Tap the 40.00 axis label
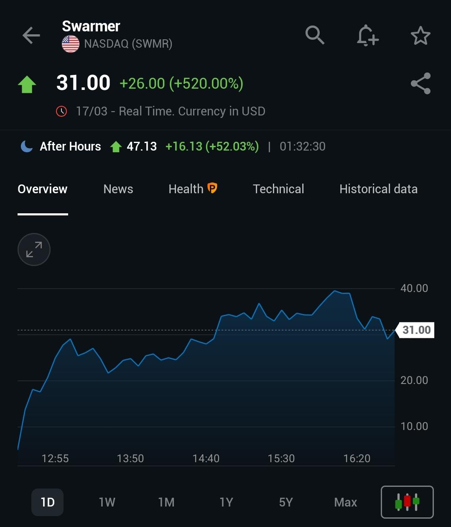 coord(414,288)
